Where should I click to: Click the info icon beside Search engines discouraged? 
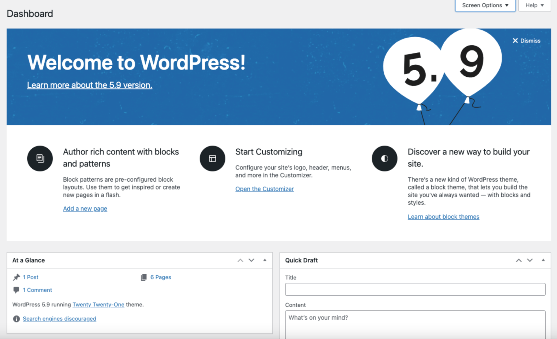coord(16,319)
